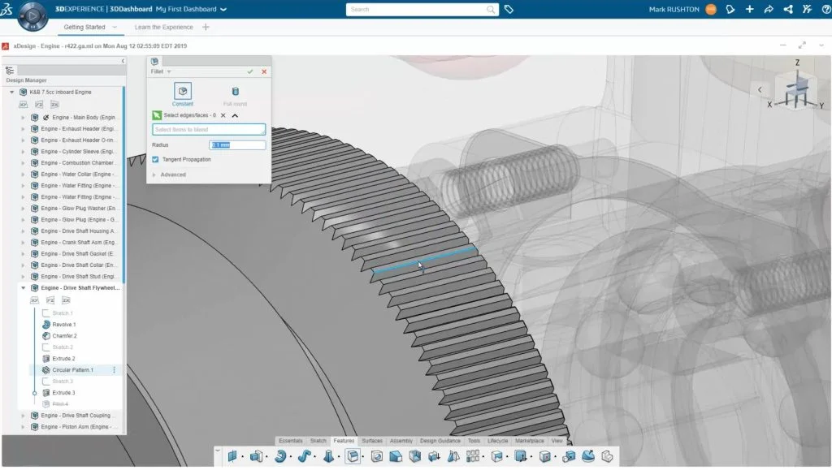This screenshot has height=470, width=832.
Task: Open the notifications bell icon
Action: tap(730, 9)
